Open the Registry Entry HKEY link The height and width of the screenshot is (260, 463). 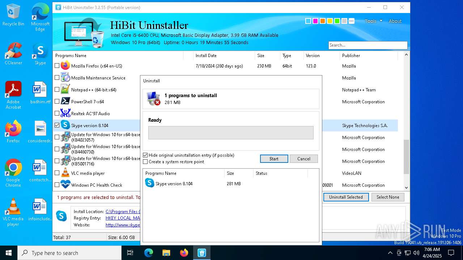(123, 218)
